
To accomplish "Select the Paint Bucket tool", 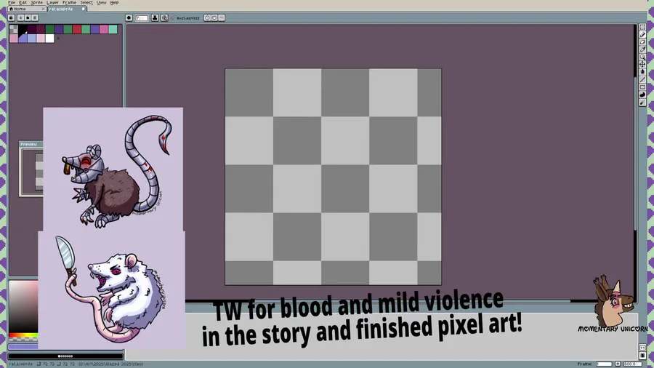I will pyautogui.click(x=642, y=72).
